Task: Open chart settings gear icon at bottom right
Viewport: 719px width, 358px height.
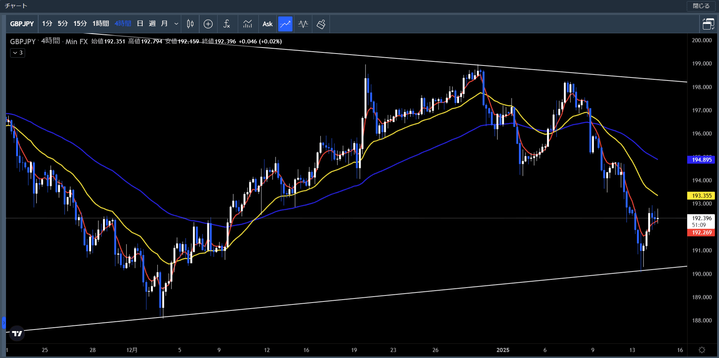Action: [x=702, y=350]
